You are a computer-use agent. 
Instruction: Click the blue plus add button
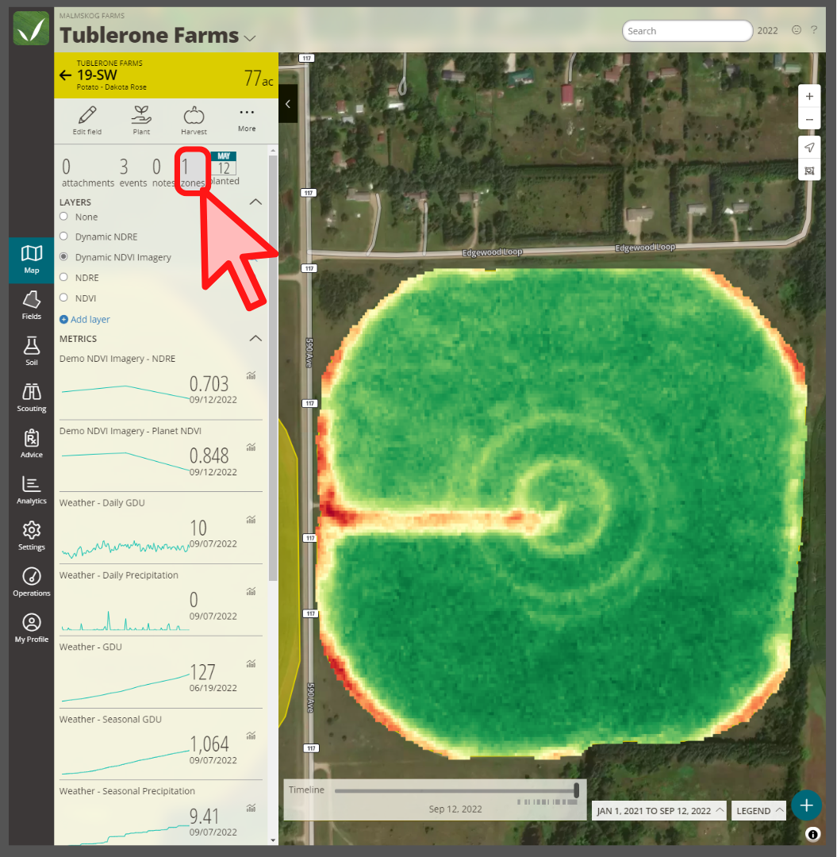click(x=806, y=805)
